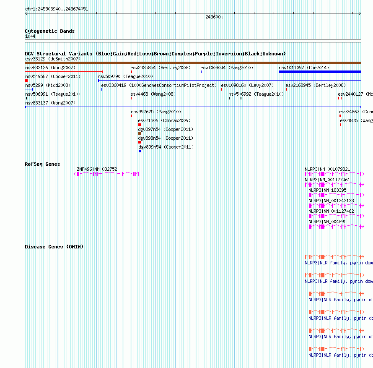Select NLRP3|NM_001079821 transcript label
This screenshot has width=373, height=368.
click(x=327, y=169)
